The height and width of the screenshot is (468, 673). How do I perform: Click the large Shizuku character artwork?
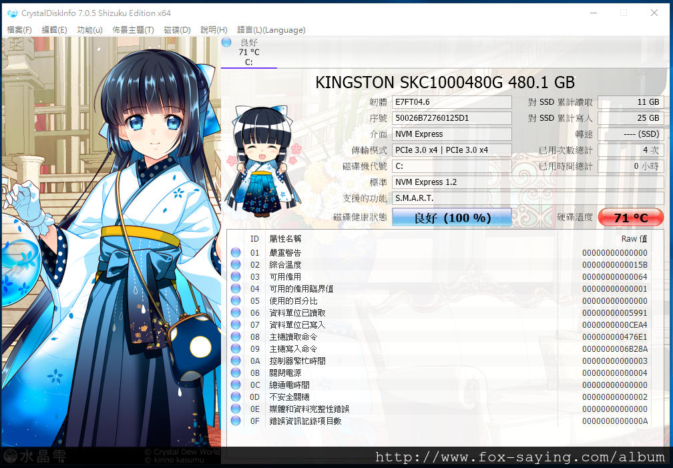point(111,242)
